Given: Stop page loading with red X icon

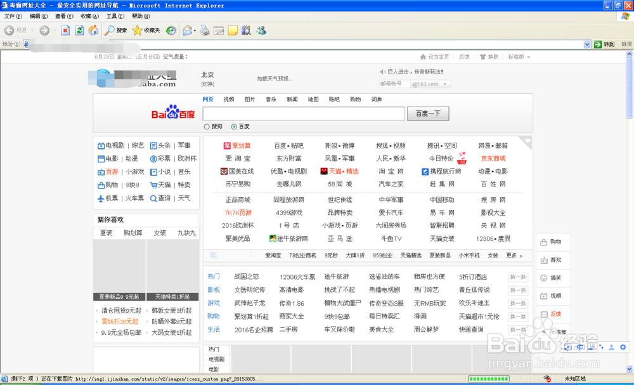Looking at the screenshot, I should [65, 30].
